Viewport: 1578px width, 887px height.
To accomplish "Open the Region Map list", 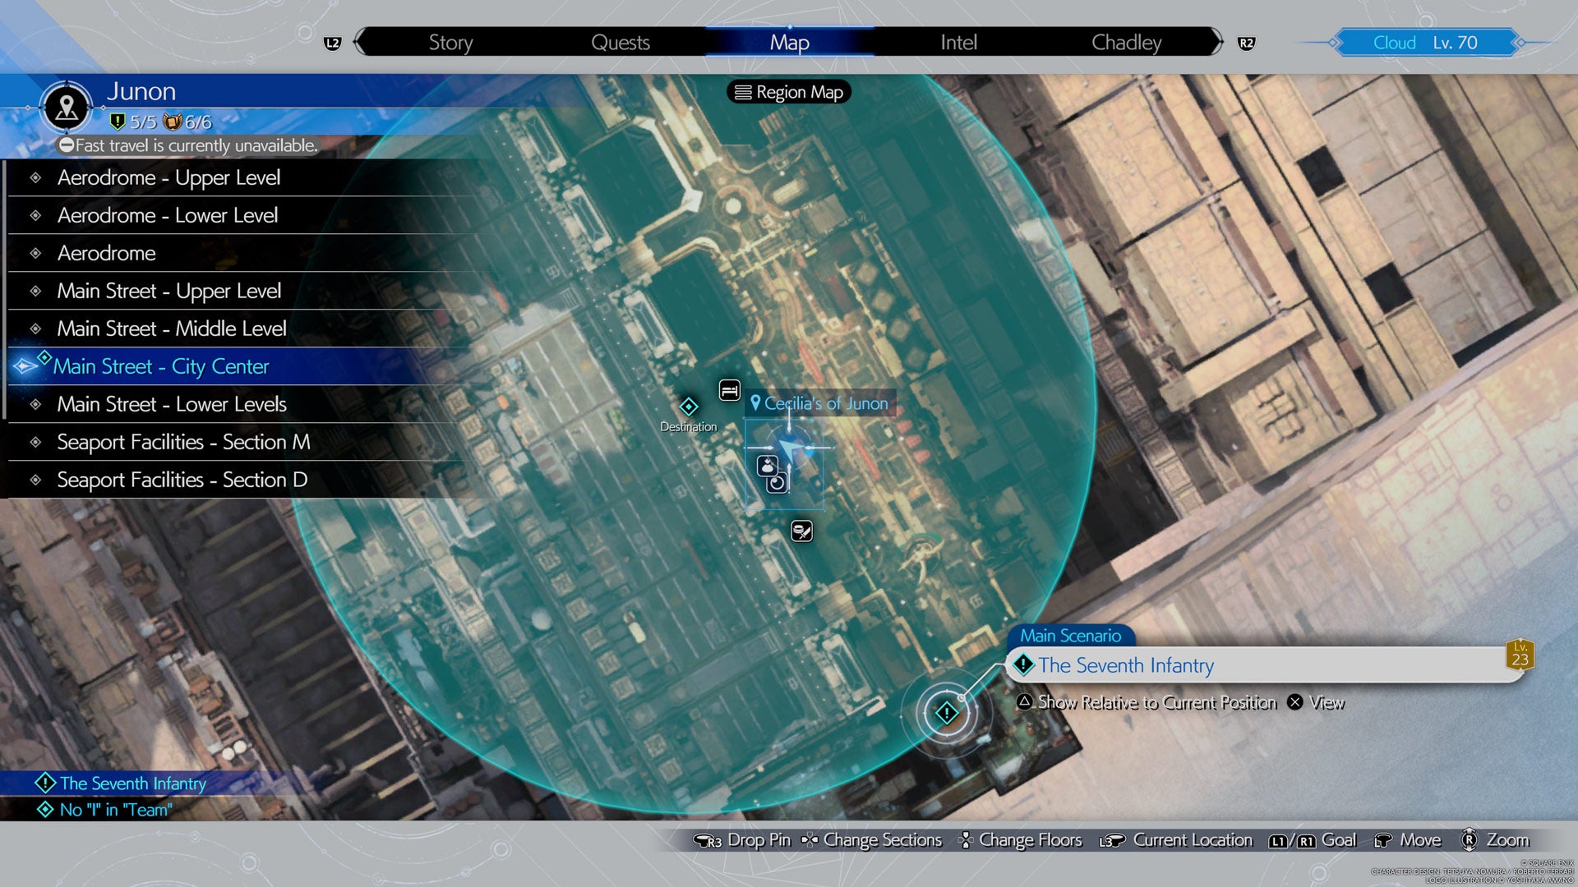I will pyautogui.click(x=789, y=92).
